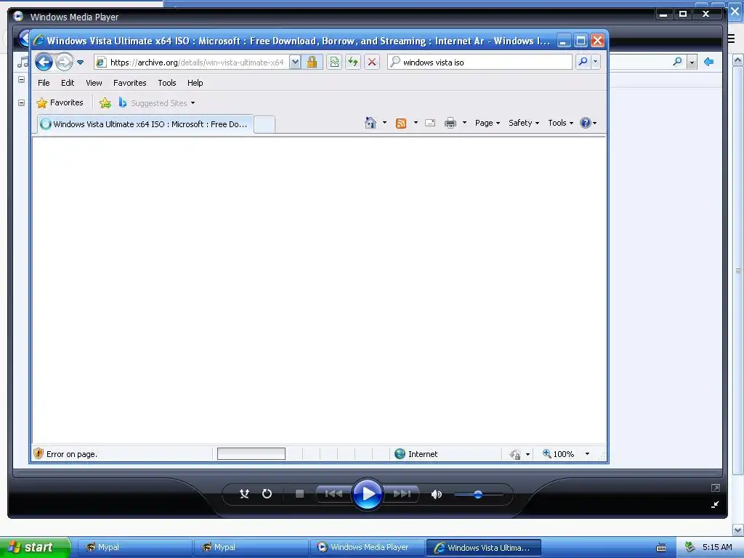The width and height of the screenshot is (744, 558).
Task: Click the Safely Remove Hardware tray icon
Action: (x=690, y=547)
